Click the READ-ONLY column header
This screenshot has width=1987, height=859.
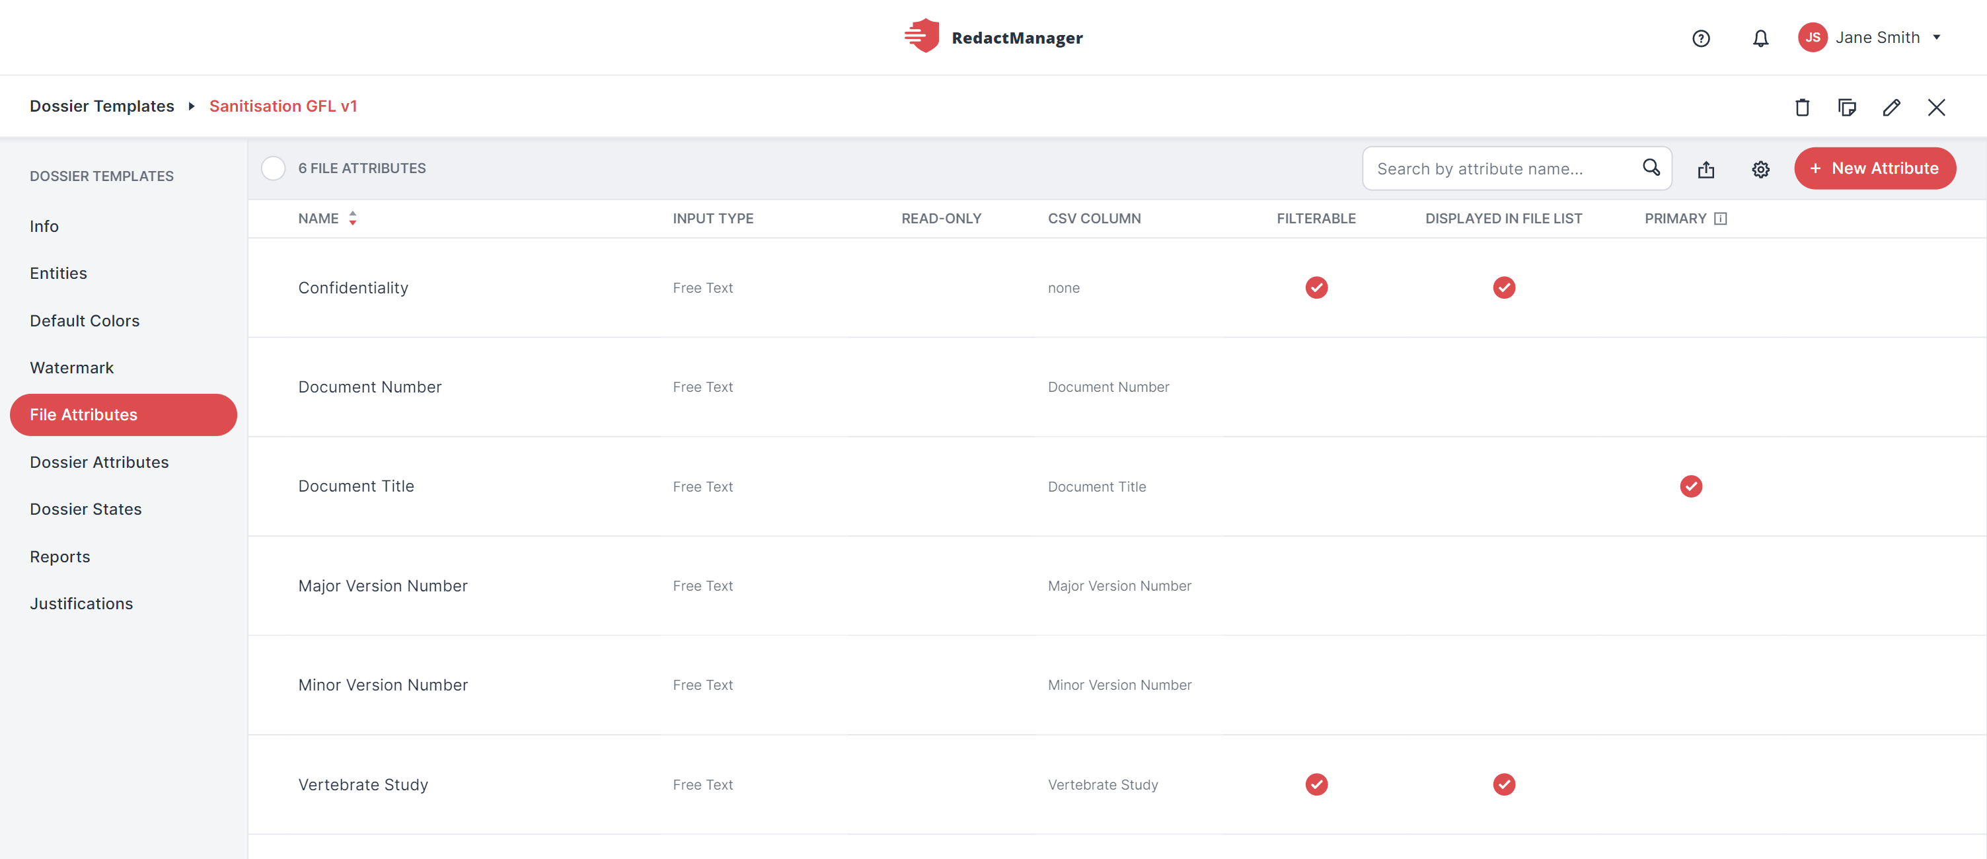click(x=941, y=218)
